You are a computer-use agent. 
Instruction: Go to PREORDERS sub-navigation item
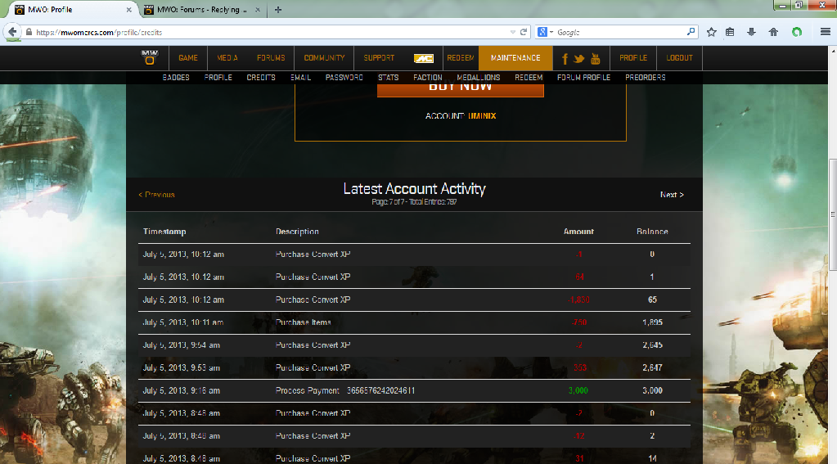tap(646, 78)
